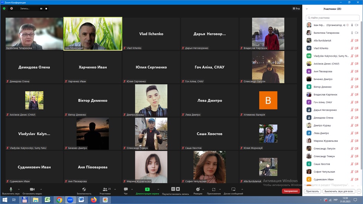The height and width of the screenshot is (204, 363).
Task: Select Саша Хвостов in participants list
Action: pos(333,164)
